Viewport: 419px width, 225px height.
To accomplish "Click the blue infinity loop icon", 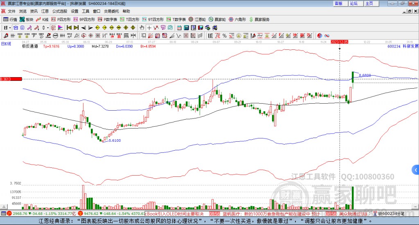I will [327, 36].
